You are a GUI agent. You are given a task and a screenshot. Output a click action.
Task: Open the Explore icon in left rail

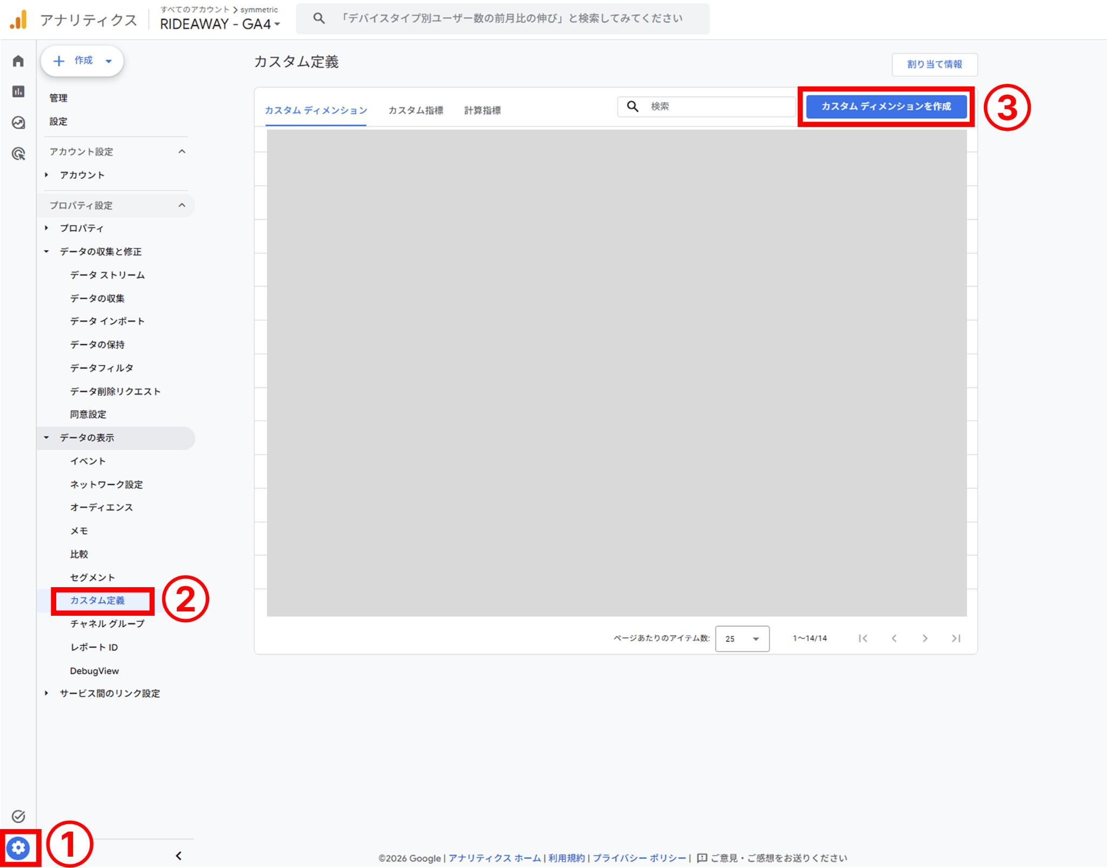point(18,123)
